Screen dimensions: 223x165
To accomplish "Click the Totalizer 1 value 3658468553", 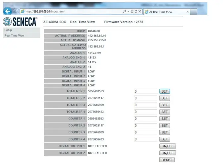I will pos(96,91).
